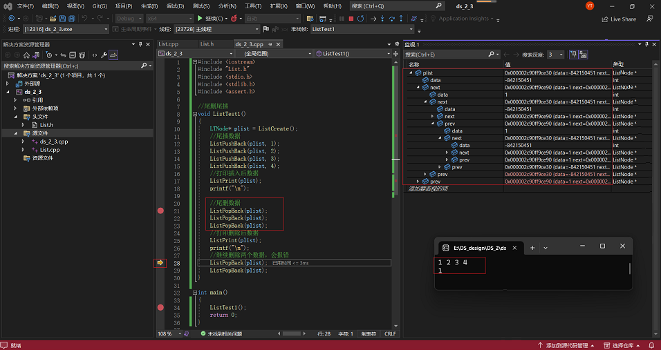Collapse the plist node in Watch window
This screenshot has width=661, height=350.
411,72
